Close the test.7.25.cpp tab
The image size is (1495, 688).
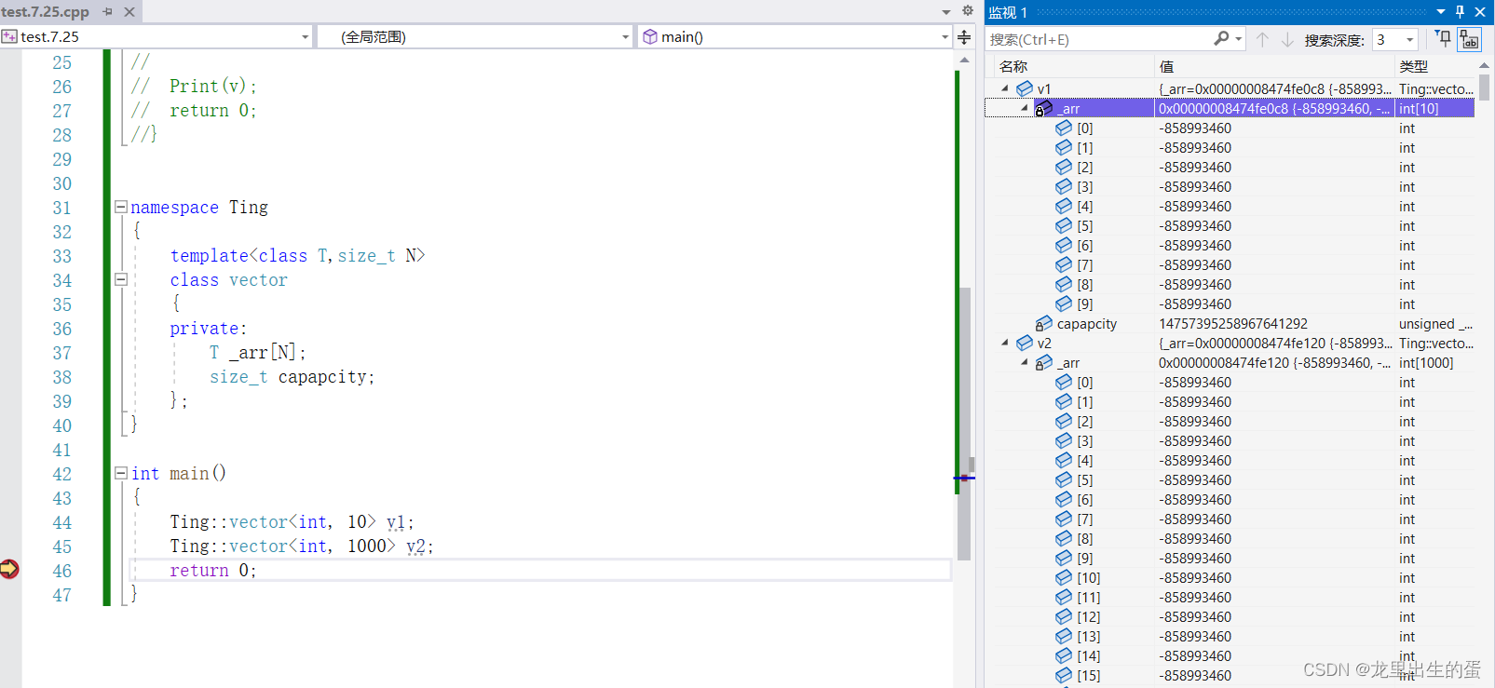tap(129, 12)
